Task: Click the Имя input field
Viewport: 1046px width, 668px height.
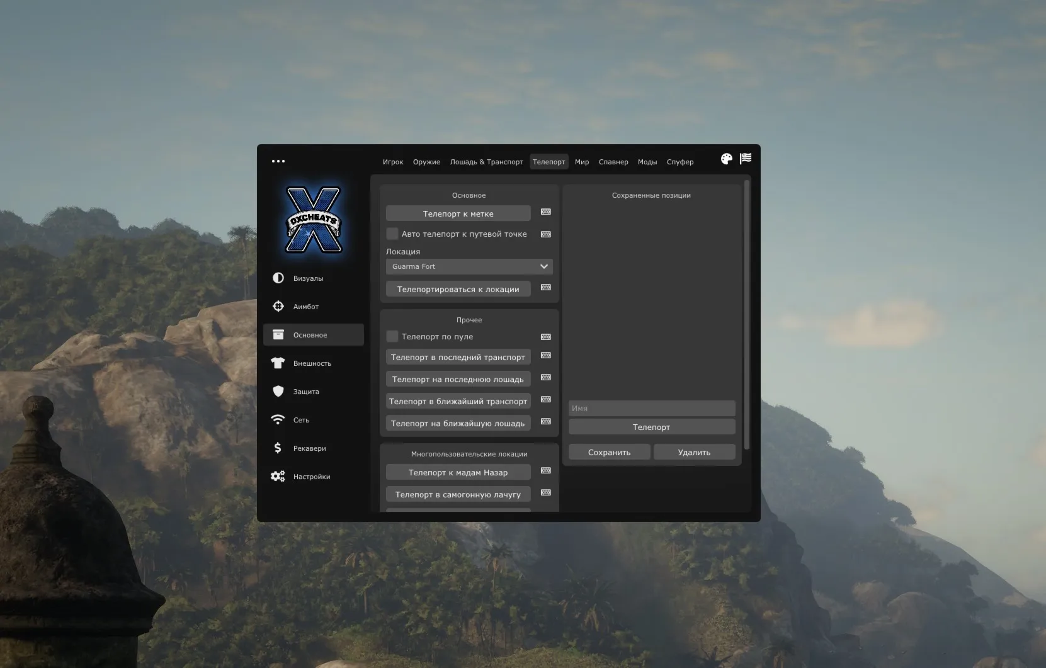Action: [651, 409]
